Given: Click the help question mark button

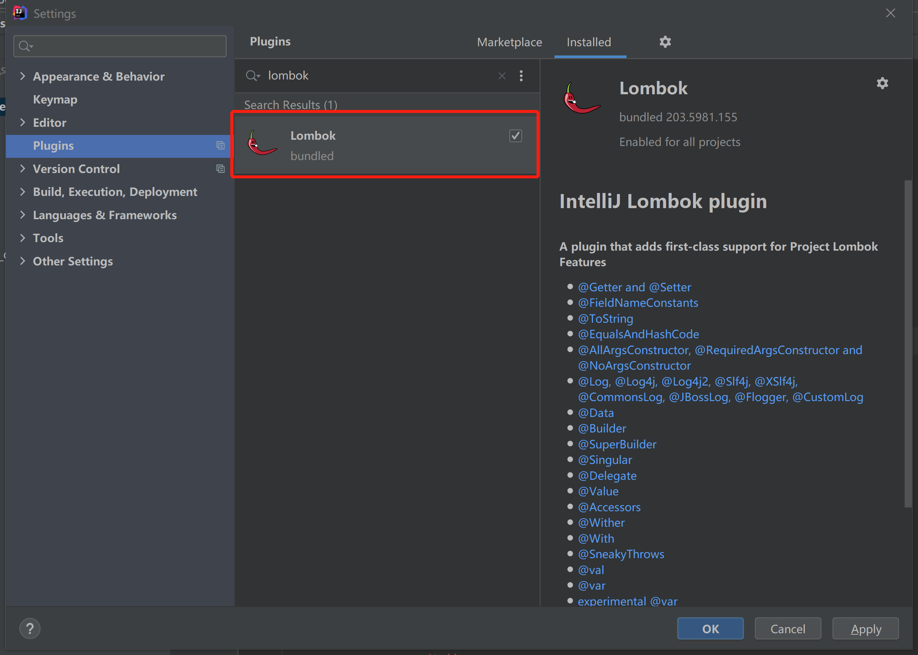Looking at the screenshot, I should 30,628.
